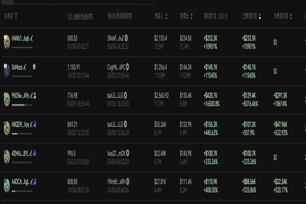Open trader address 4ZMAJ...8YL
The image size is (306, 204).
[20, 153]
